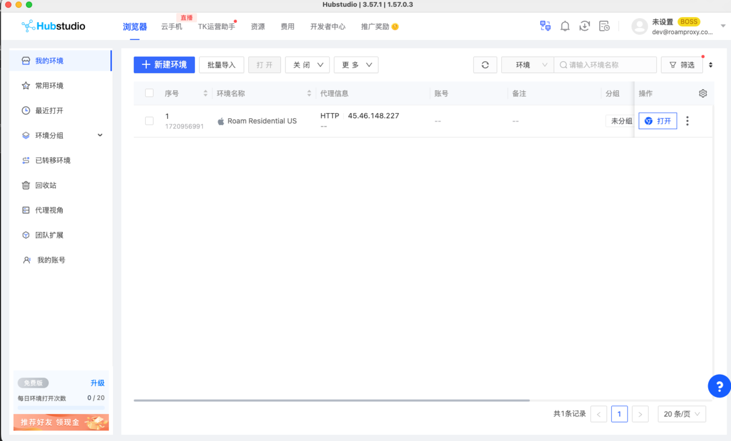Screen dimensions: 731x441
Task: Select all rows with header checkbox
Action: 149,93
